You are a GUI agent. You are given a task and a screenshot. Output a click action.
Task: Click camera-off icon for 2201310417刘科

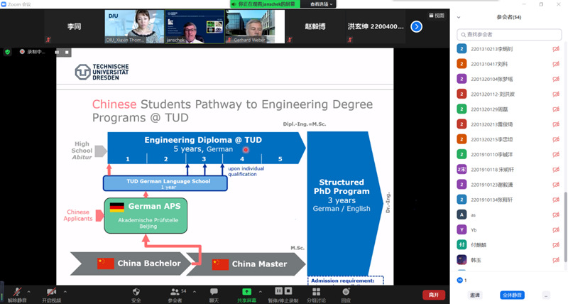pyautogui.click(x=556, y=64)
